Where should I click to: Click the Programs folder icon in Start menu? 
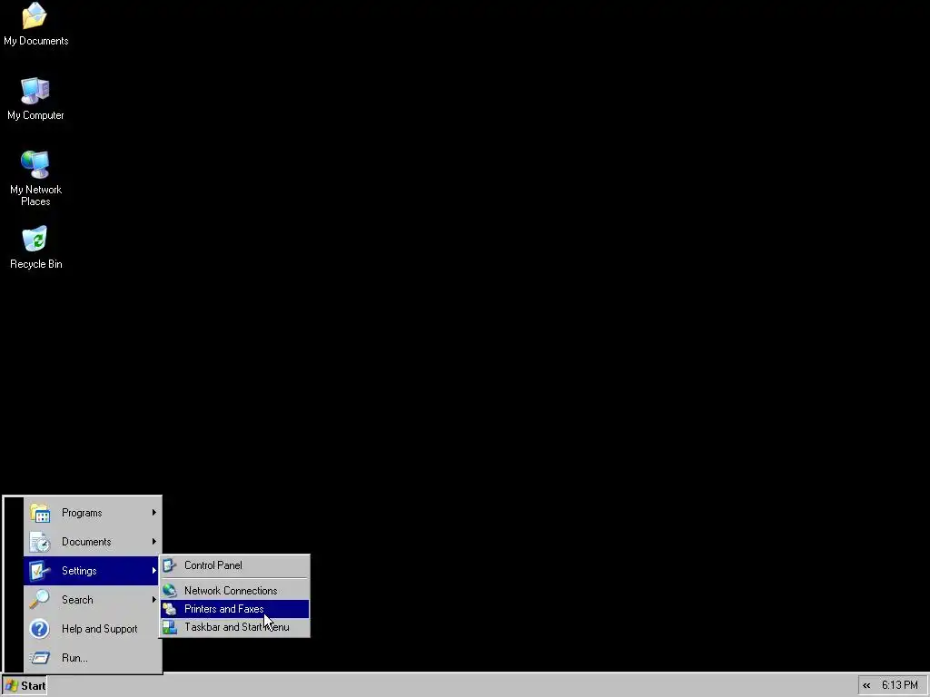click(40, 513)
